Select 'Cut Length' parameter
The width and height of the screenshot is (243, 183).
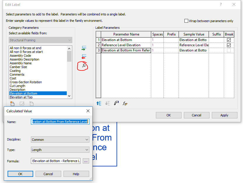pos(38,86)
